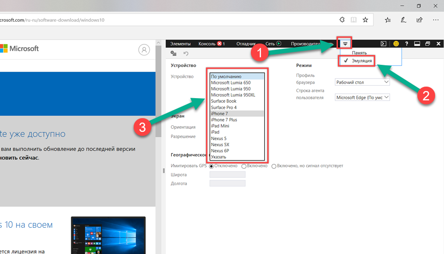Image resolution: width=444 pixels, height=254 pixels.
Task: Select 'Включено, но сигнал отсутствует' radio
Action: [x=274, y=166]
